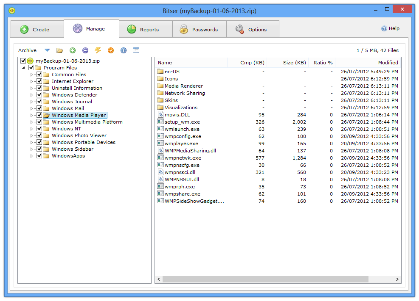Open the Reports tab
This screenshot has height=301, width=419.
click(146, 29)
